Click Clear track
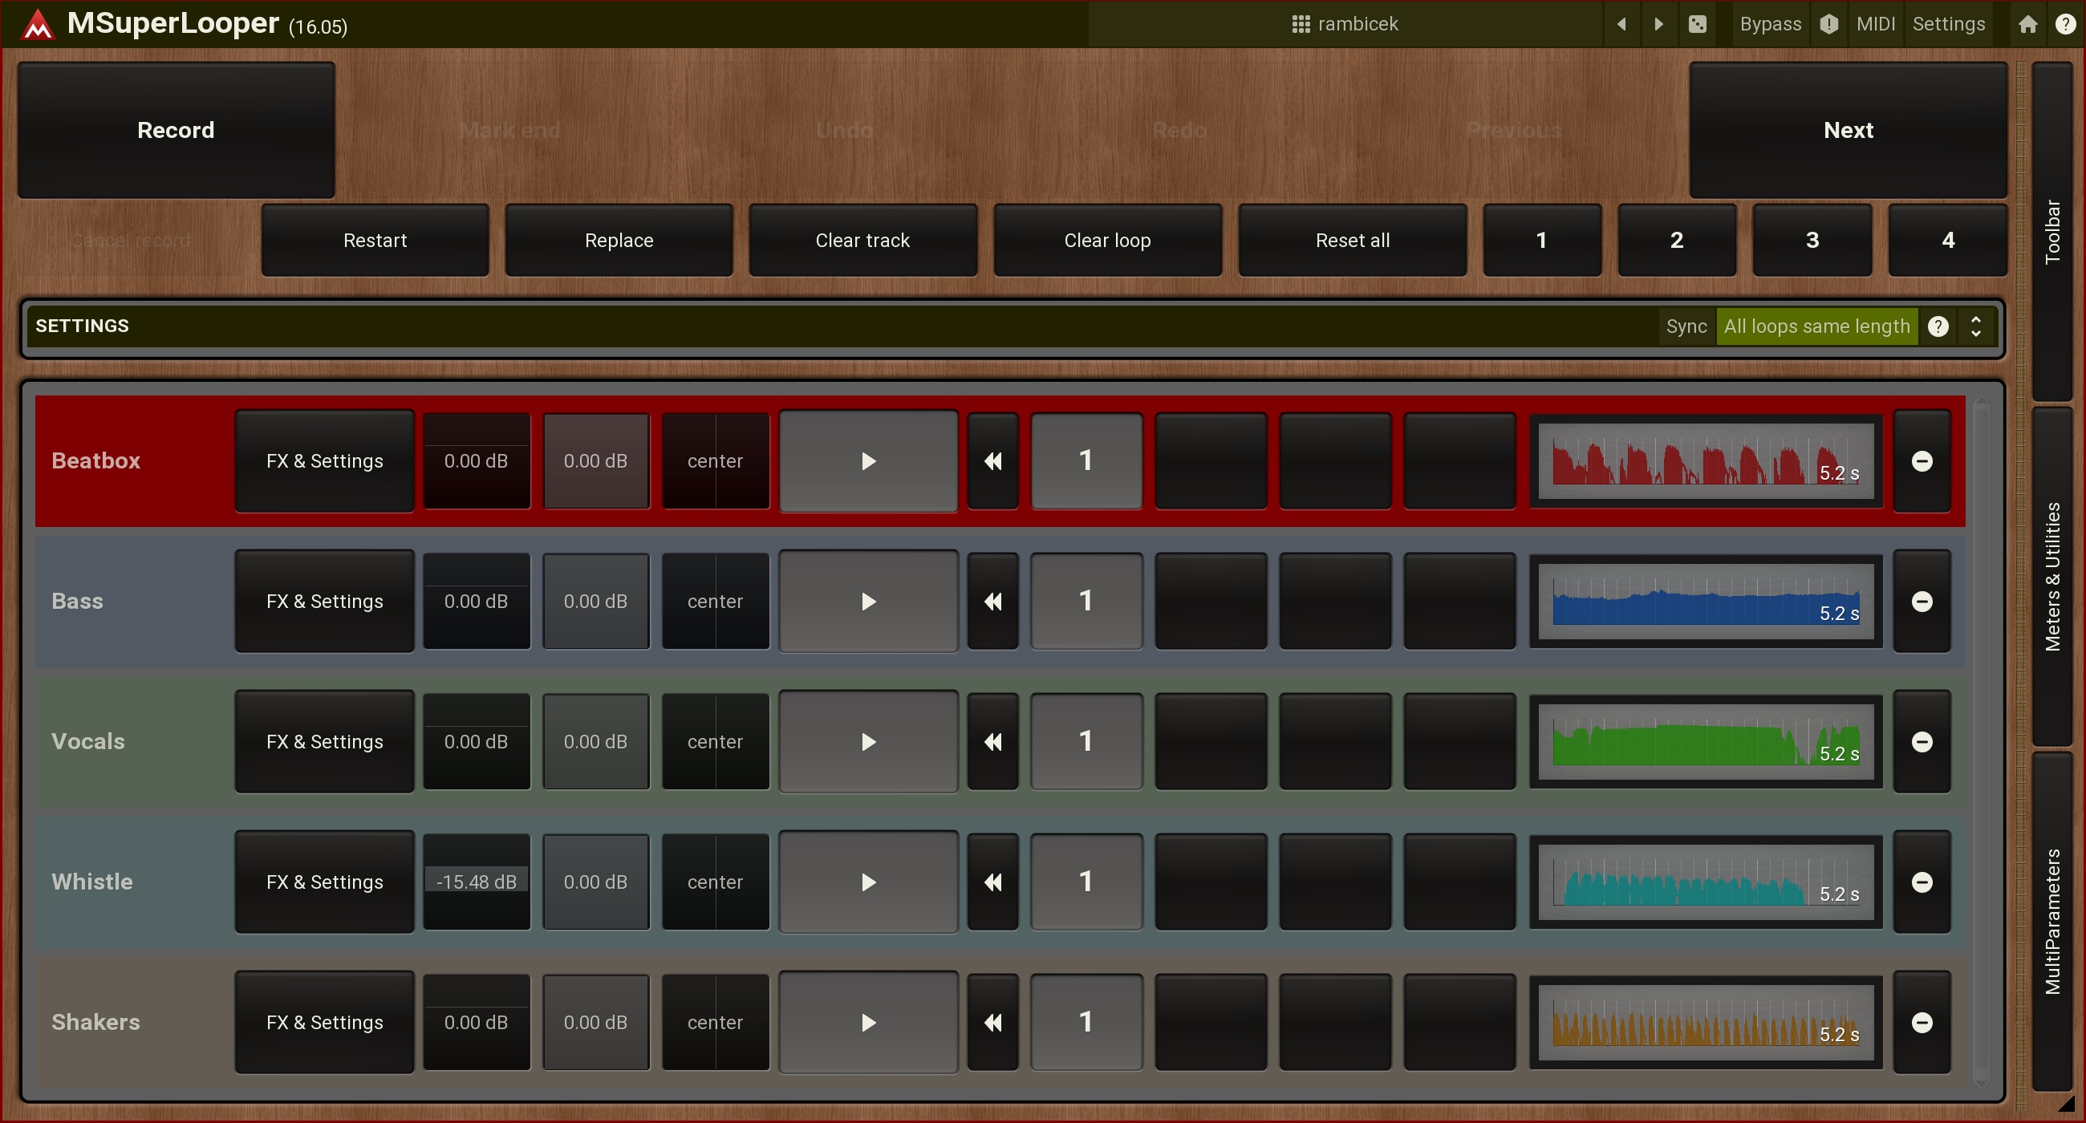 click(862, 241)
